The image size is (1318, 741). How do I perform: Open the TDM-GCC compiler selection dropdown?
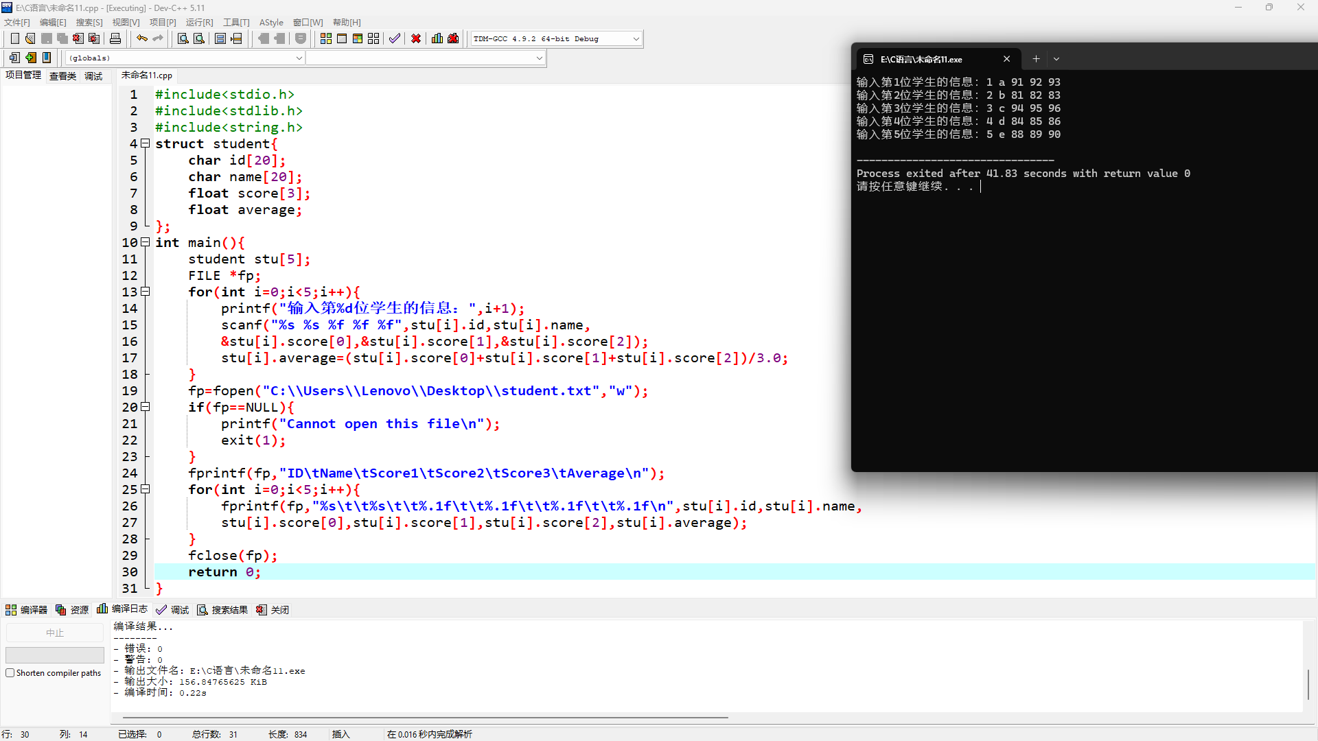pos(636,39)
